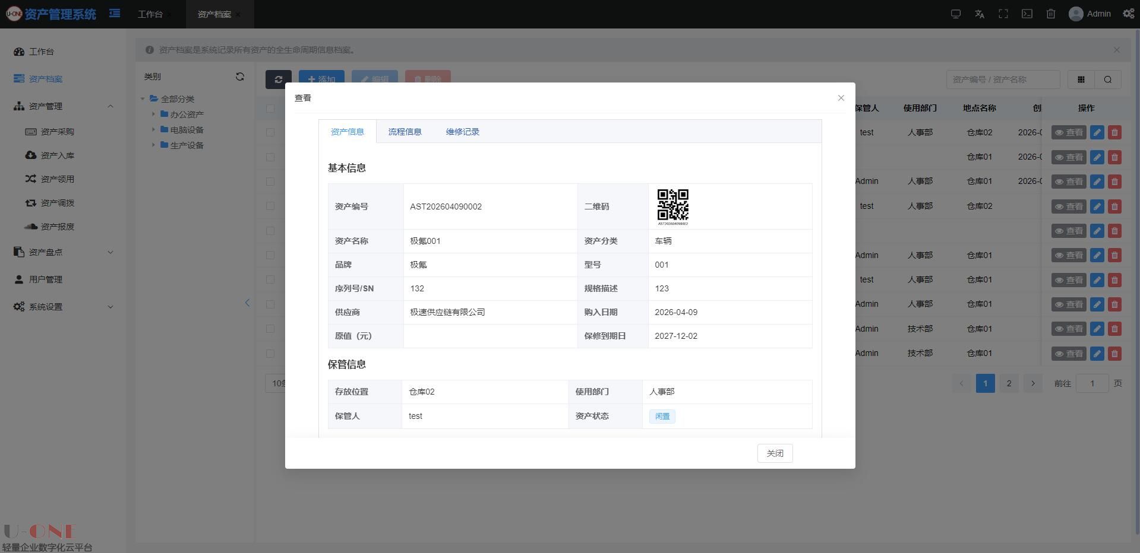Screen dimensions: 1140x553
Task: Toggle fullscreen mode icon
Action: [x=1003, y=14]
